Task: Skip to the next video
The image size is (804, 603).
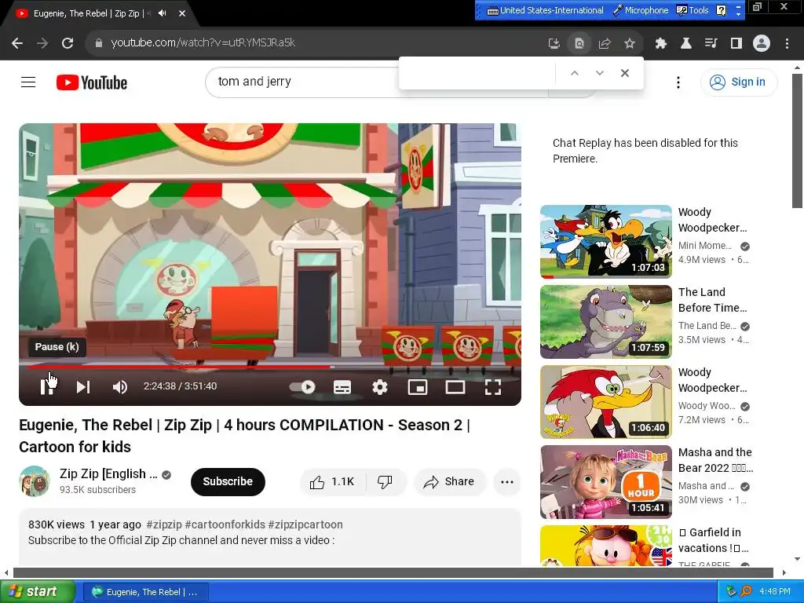Action: pos(83,387)
